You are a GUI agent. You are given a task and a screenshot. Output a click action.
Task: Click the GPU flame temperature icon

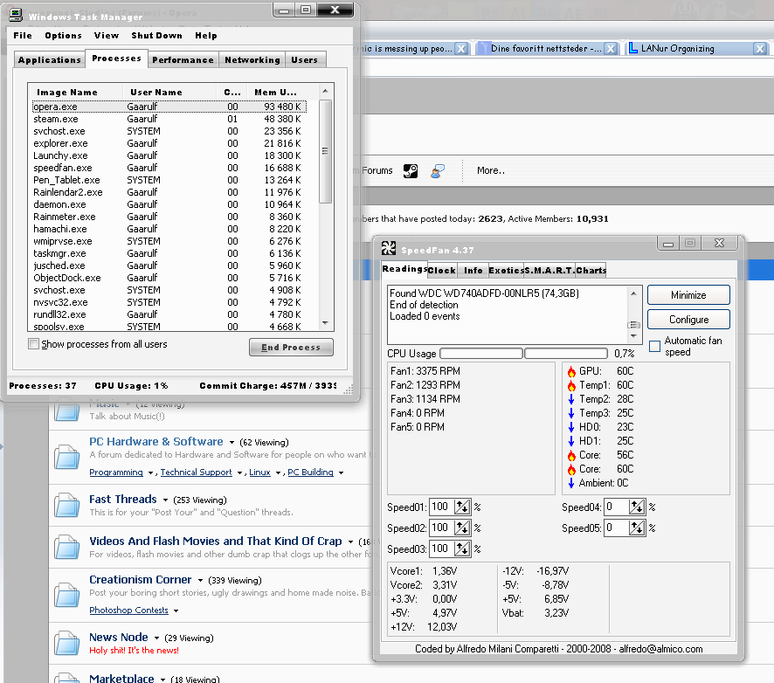571,371
